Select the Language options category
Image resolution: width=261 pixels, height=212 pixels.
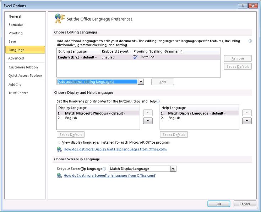tap(25, 50)
